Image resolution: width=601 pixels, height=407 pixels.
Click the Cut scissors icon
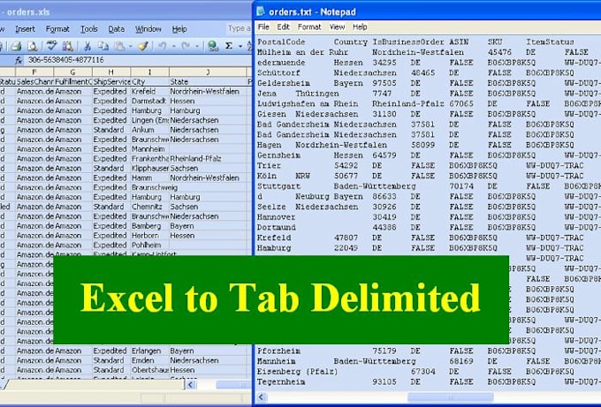87,46
